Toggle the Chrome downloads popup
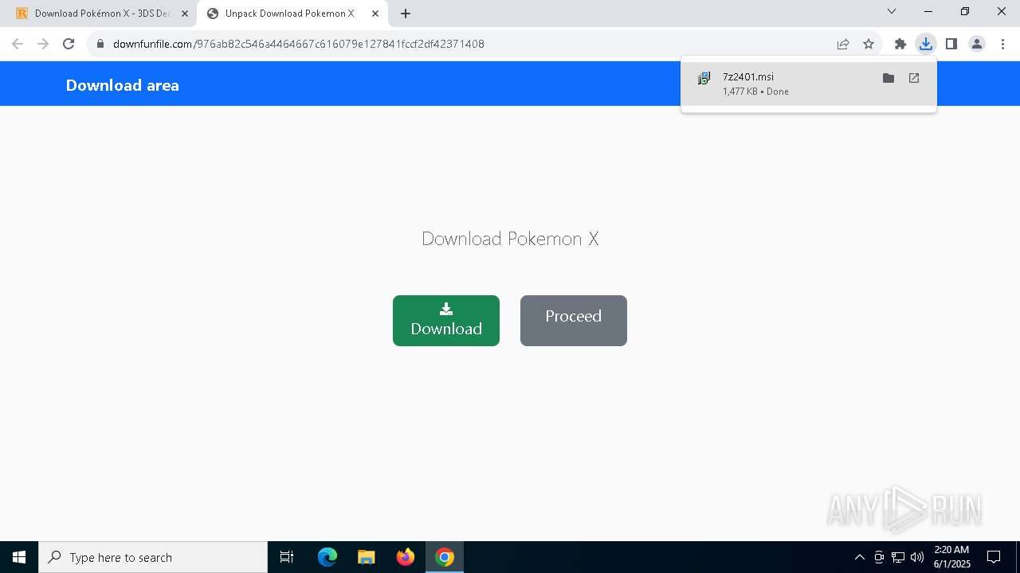The image size is (1020, 573). pyautogui.click(x=925, y=44)
